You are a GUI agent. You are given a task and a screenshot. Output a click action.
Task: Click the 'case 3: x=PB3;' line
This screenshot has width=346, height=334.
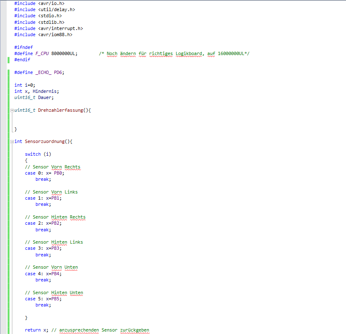[x=43, y=248]
